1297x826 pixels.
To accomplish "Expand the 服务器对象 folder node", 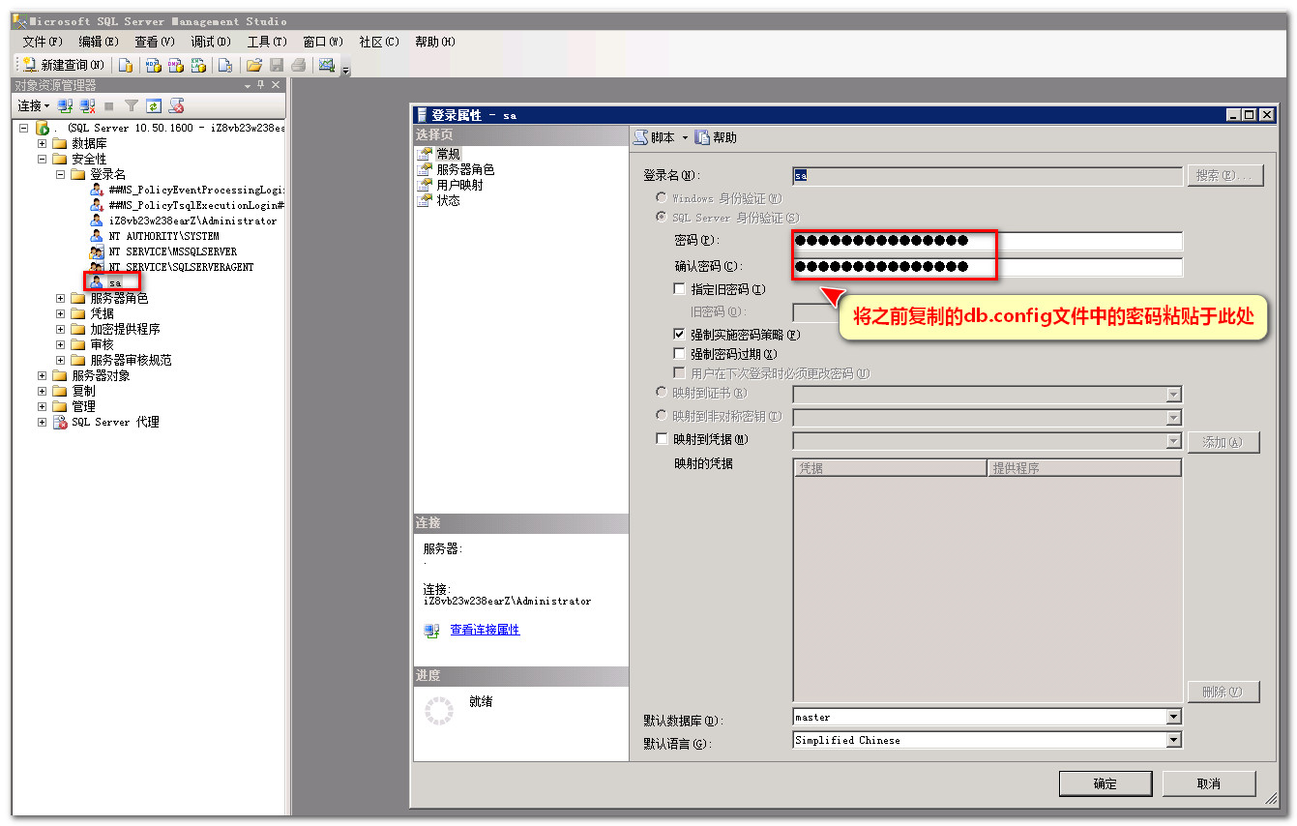I will [x=42, y=375].
